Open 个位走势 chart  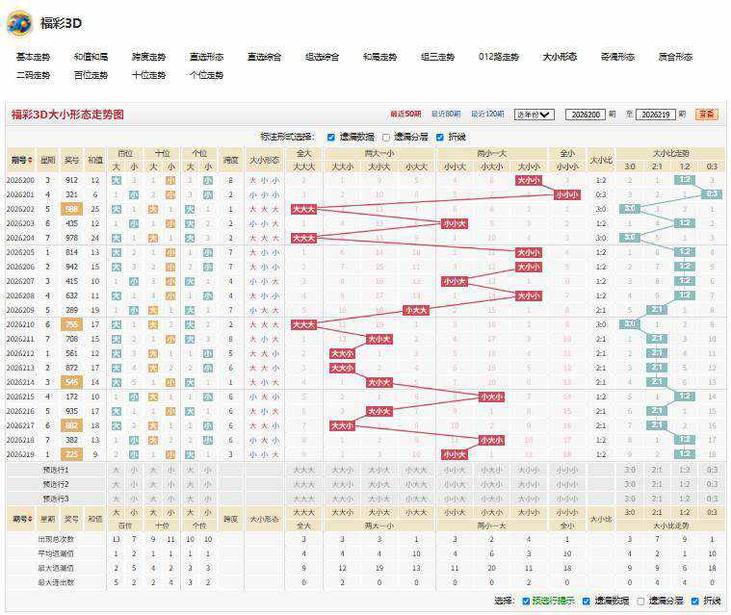(x=206, y=74)
